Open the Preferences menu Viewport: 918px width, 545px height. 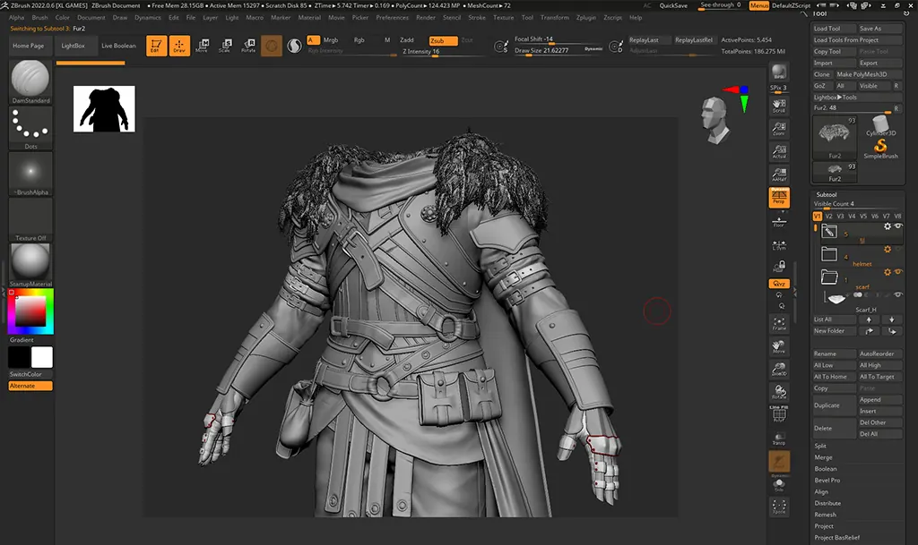coord(393,18)
